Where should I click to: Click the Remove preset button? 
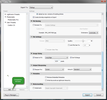pyautogui.click(x=22, y=90)
